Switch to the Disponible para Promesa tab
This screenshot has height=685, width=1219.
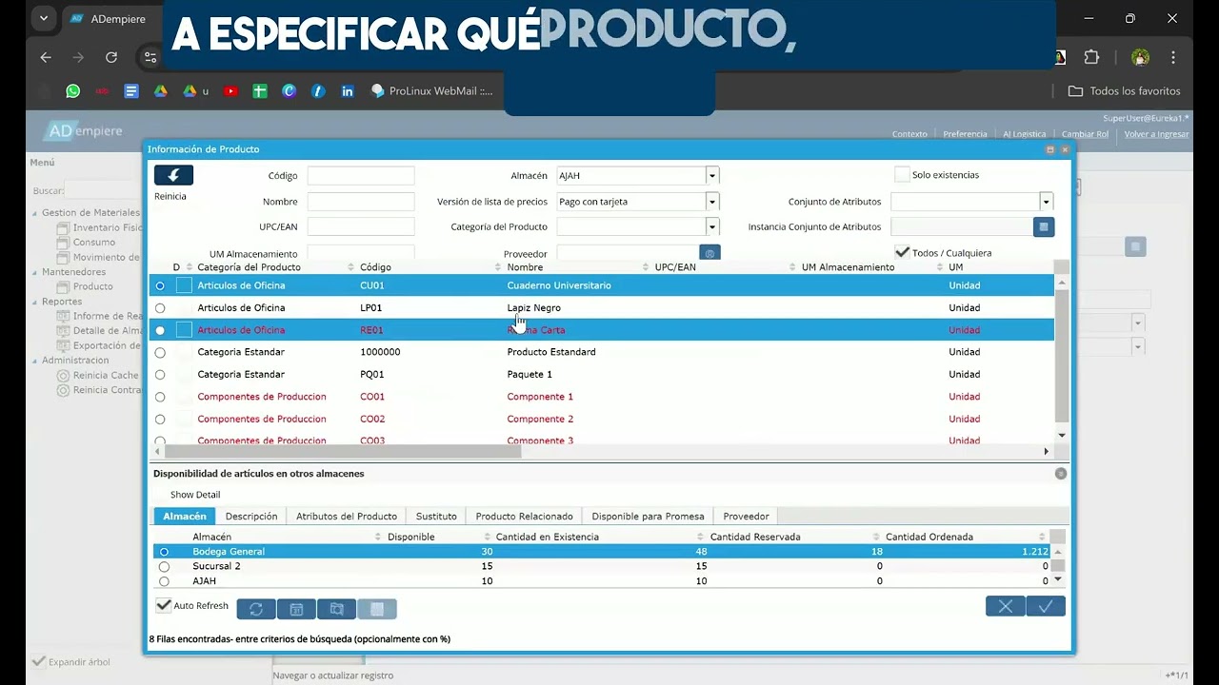click(x=648, y=517)
